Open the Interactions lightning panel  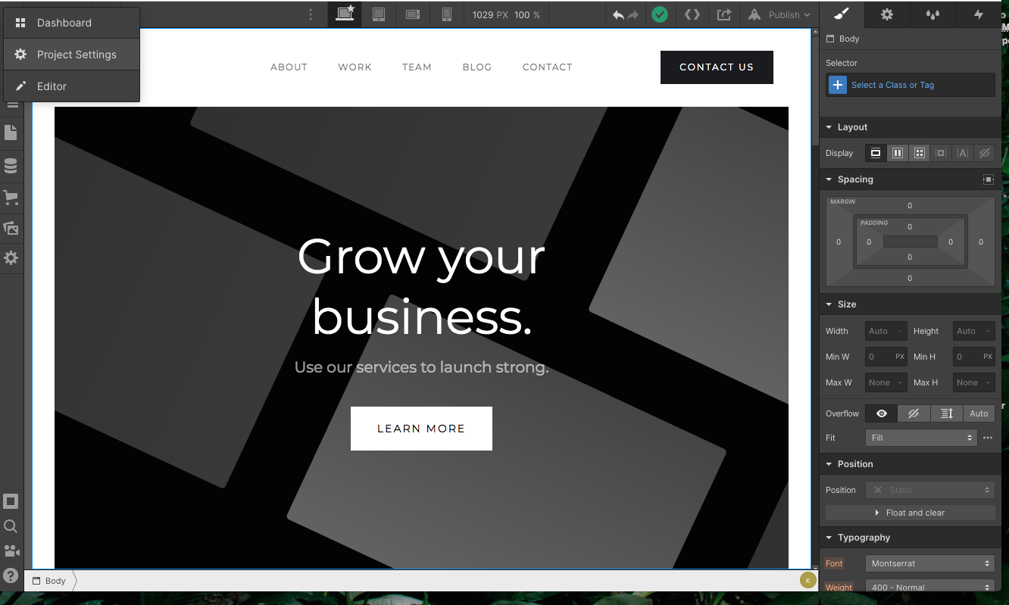tap(979, 14)
